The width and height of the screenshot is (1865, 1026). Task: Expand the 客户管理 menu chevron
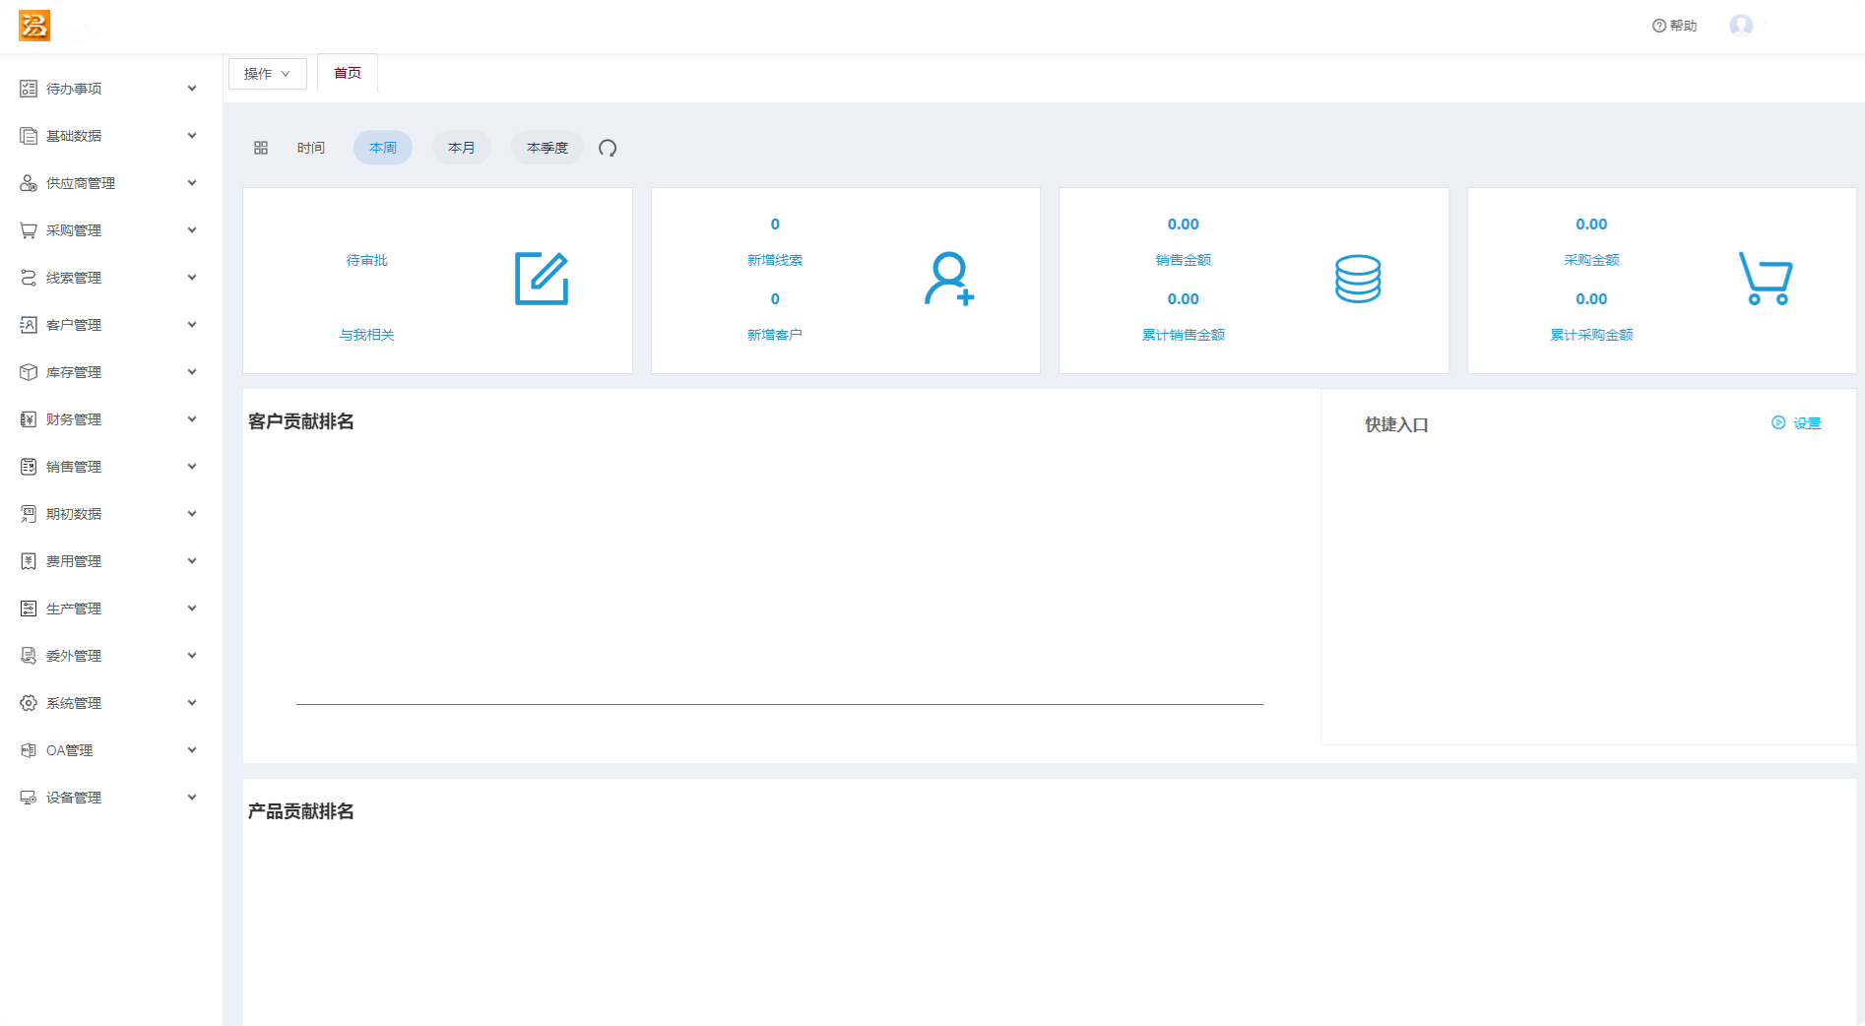192,325
